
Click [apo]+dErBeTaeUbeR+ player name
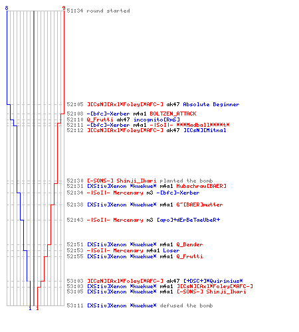(188, 220)
